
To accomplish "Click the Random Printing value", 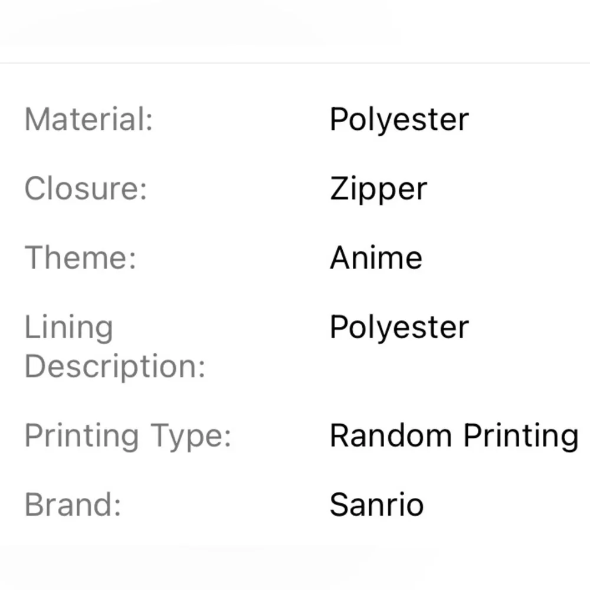I will click(x=454, y=436).
